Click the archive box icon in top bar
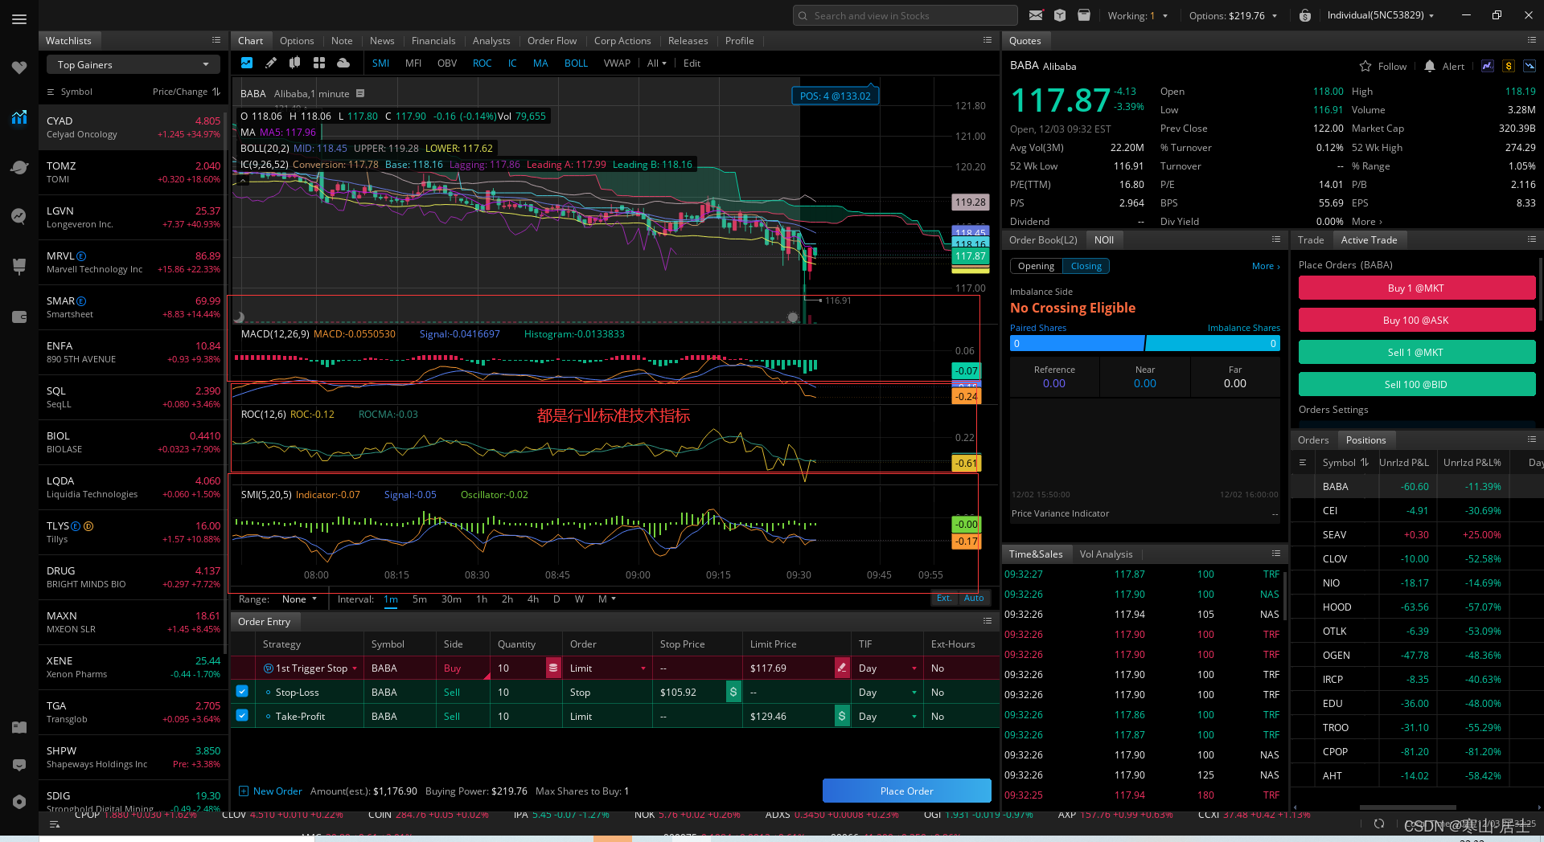 point(1084,15)
